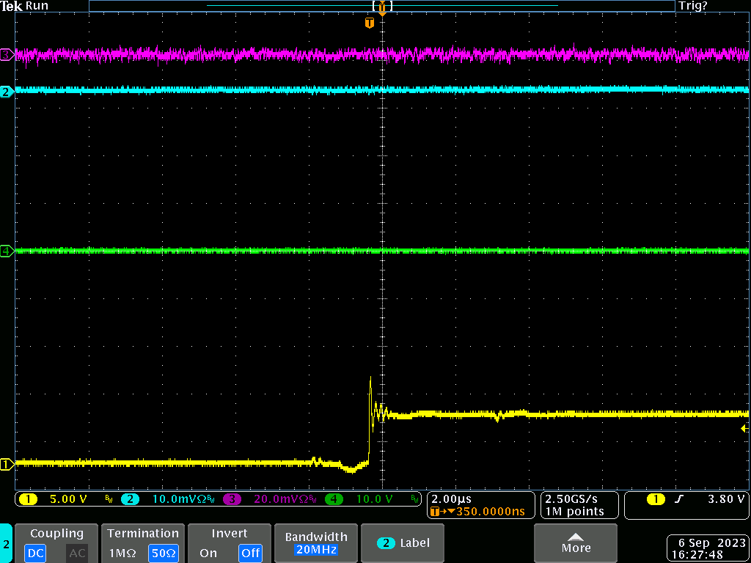Click the channel 3 magenta ground marker
Image resolution: width=751 pixels, height=563 pixels.
point(7,54)
